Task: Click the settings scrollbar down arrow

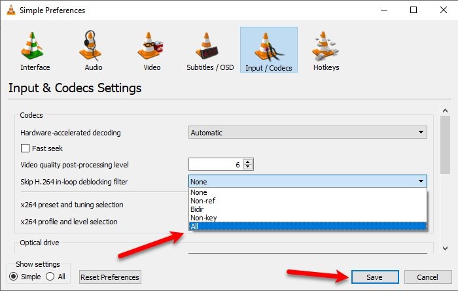Action: click(445, 248)
